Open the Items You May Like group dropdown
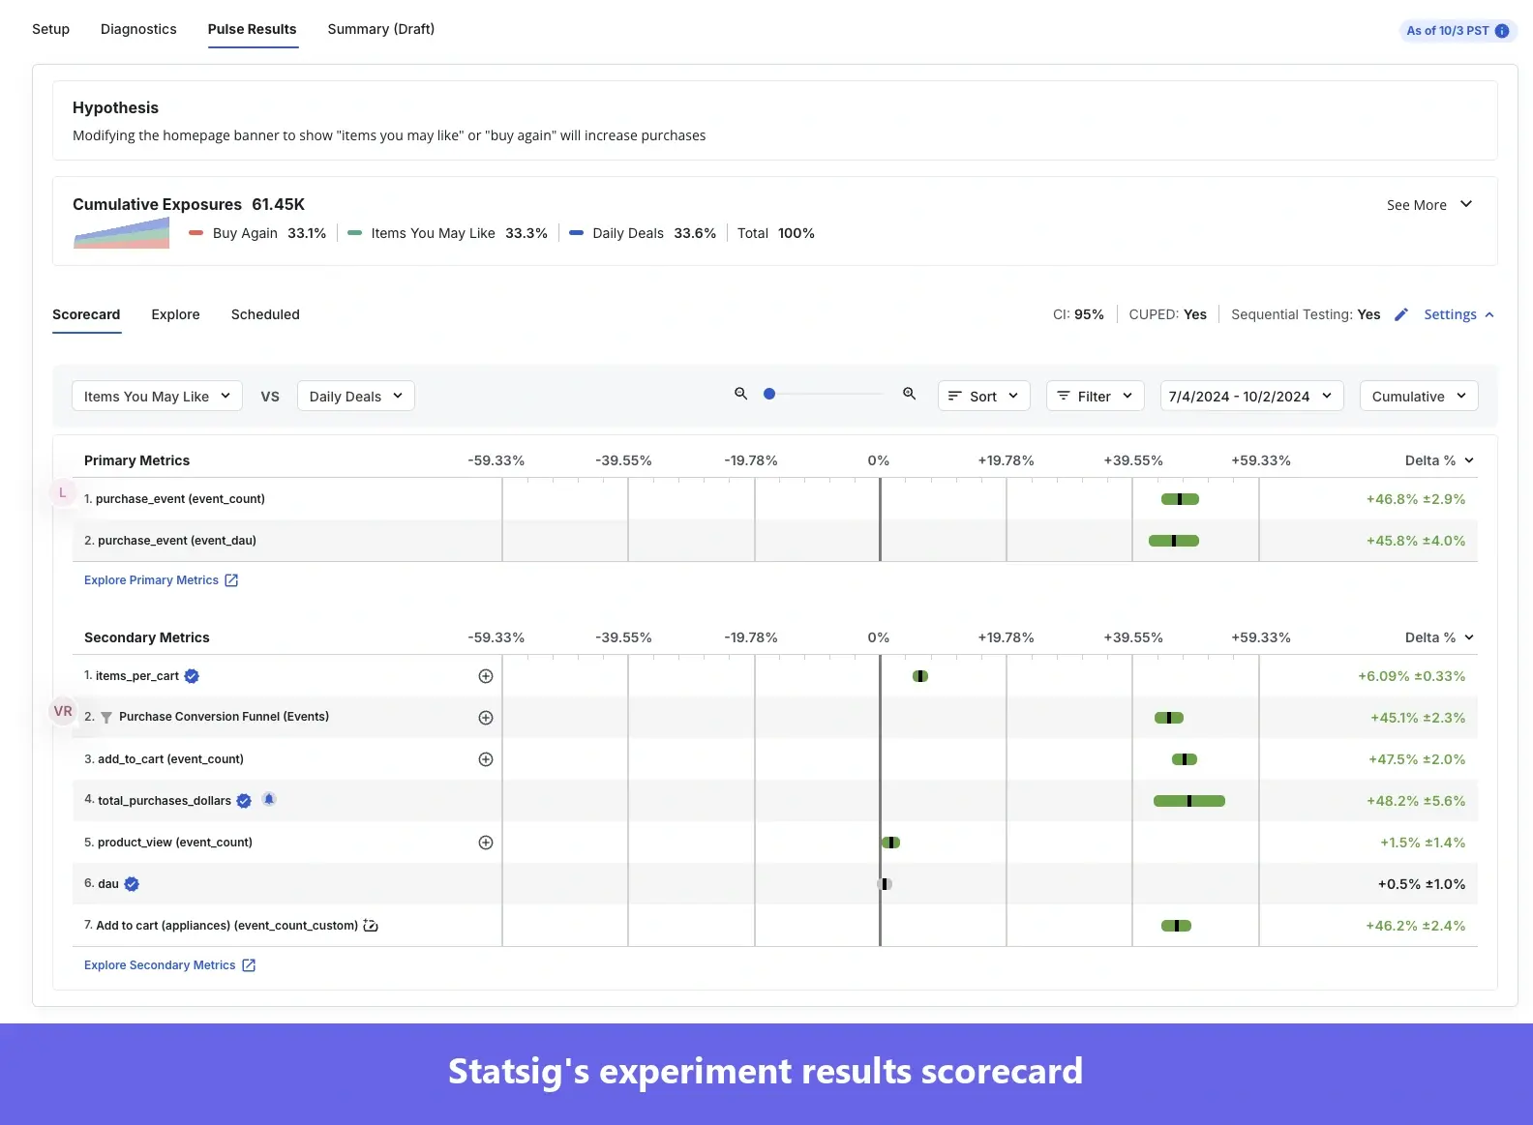The image size is (1533, 1125). click(x=157, y=396)
